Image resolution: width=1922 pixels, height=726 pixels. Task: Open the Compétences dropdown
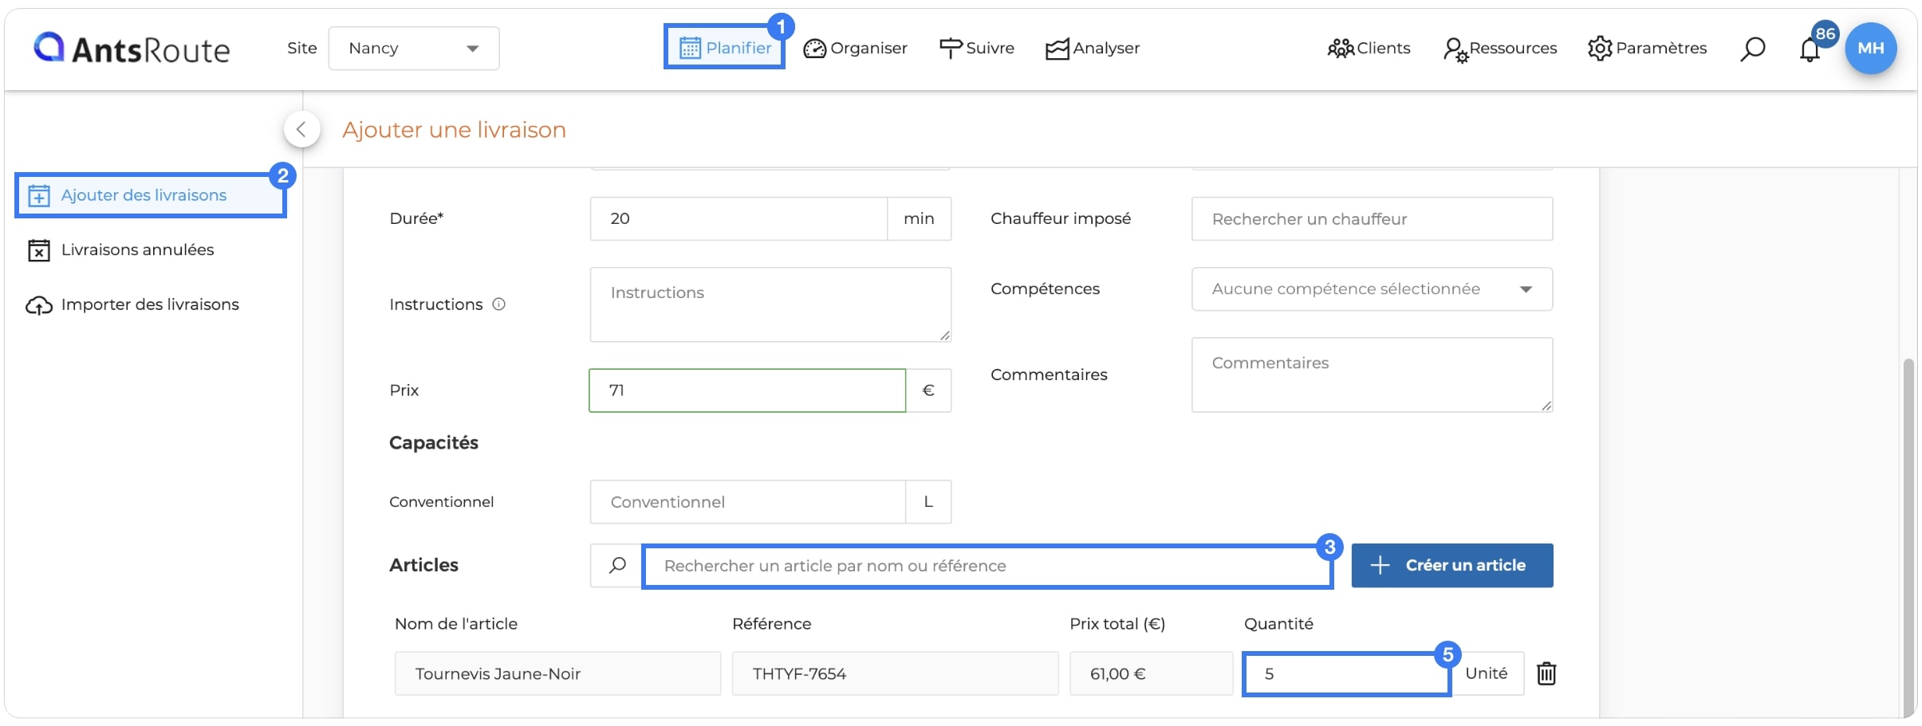[x=1372, y=288]
